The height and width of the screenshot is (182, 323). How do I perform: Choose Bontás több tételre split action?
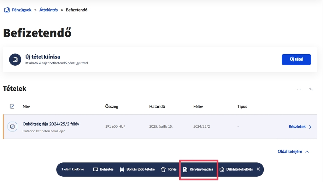coord(137,169)
